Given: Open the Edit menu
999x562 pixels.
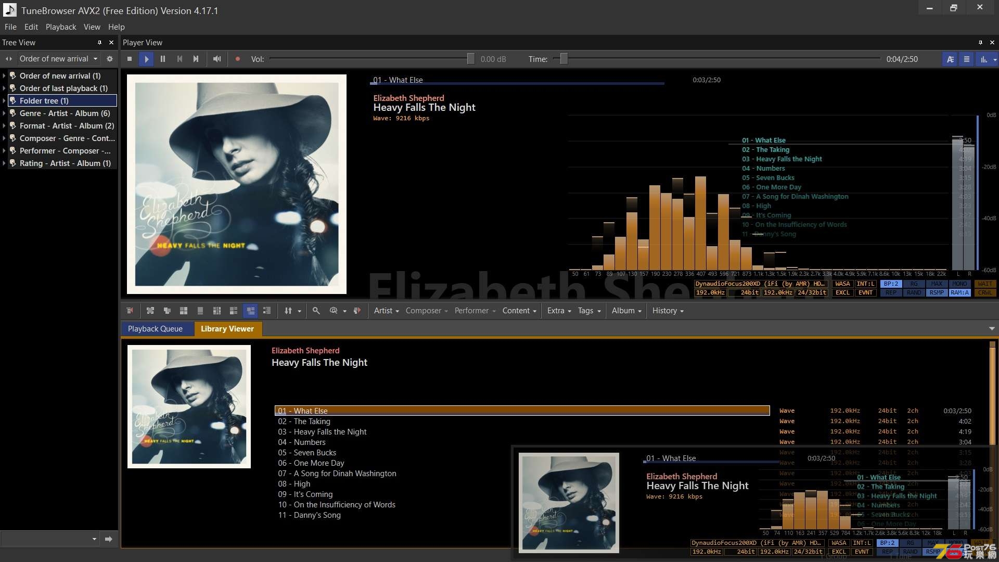Looking at the screenshot, I should [x=31, y=27].
